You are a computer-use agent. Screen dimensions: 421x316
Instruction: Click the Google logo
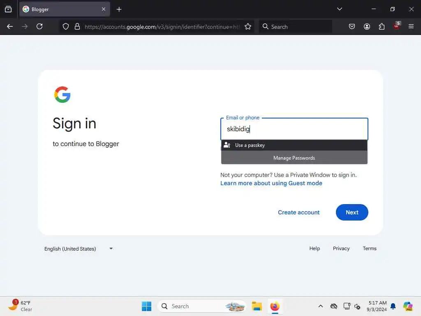pyautogui.click(x=62, y=95)
